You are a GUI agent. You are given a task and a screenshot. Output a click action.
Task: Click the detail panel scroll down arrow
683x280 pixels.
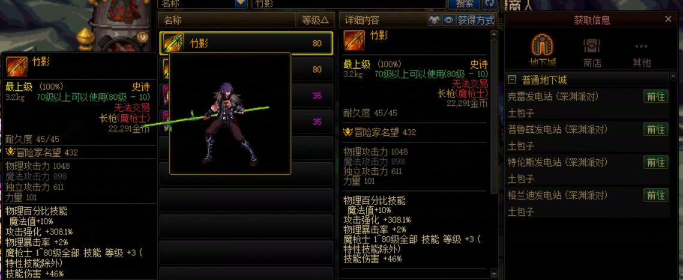click(x=494, y=273)
